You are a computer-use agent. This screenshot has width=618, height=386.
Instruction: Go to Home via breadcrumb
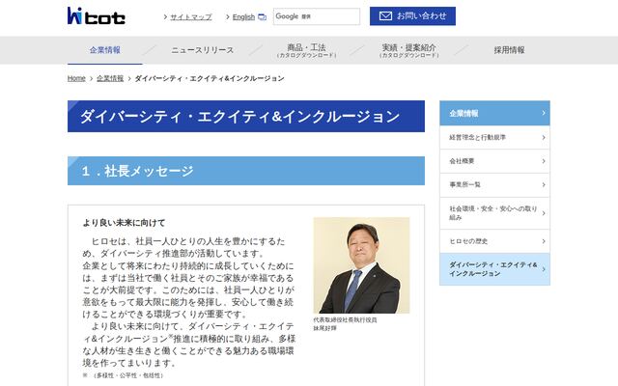76,78
